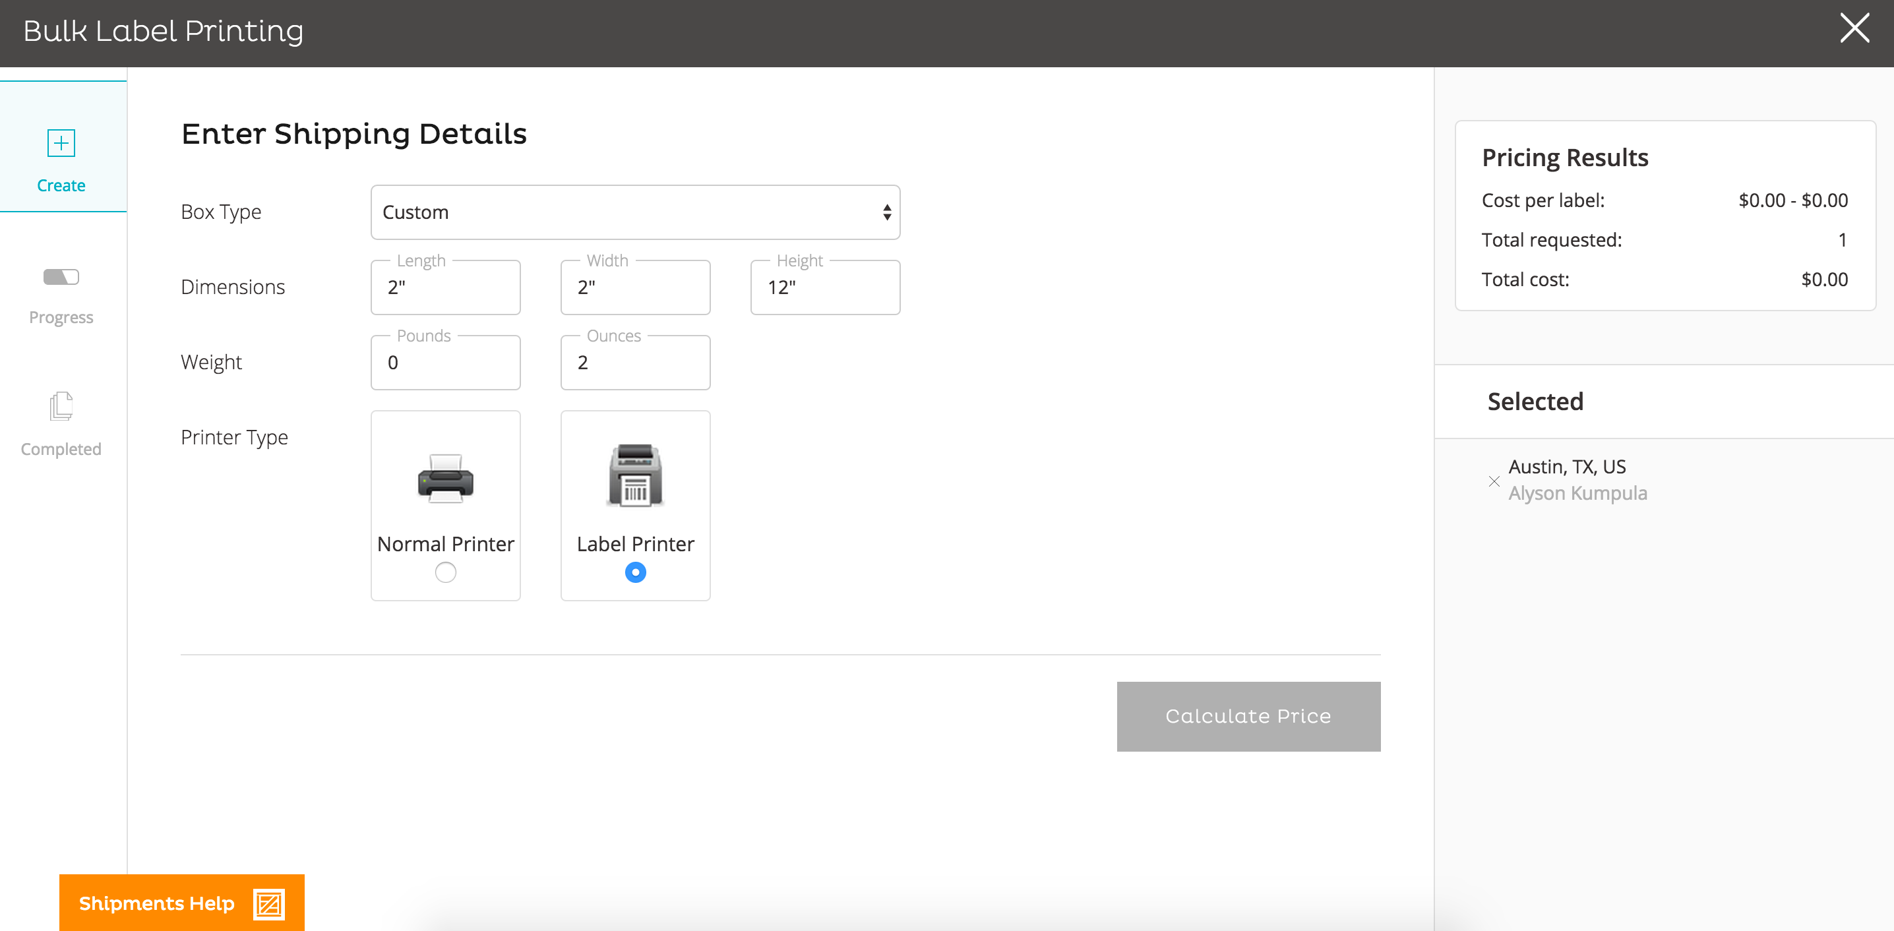Click the Box Type dropdown arrows

coord(887,212)
